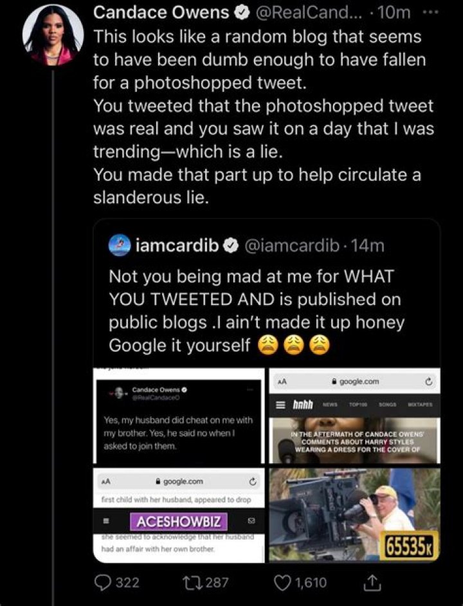Click the verified badge next to Candace Owens
Screen dimensions: 463x606
pos(242,12)
